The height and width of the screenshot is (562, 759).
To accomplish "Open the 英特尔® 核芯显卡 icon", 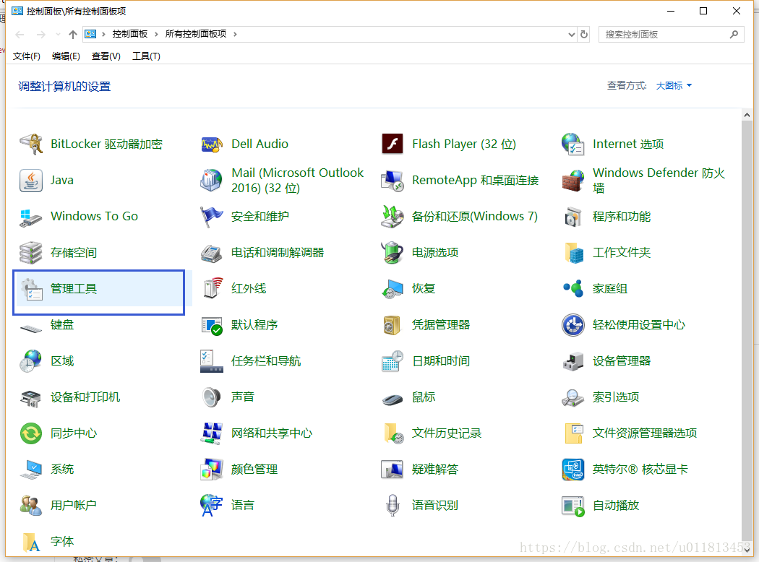I will point(573,469).
